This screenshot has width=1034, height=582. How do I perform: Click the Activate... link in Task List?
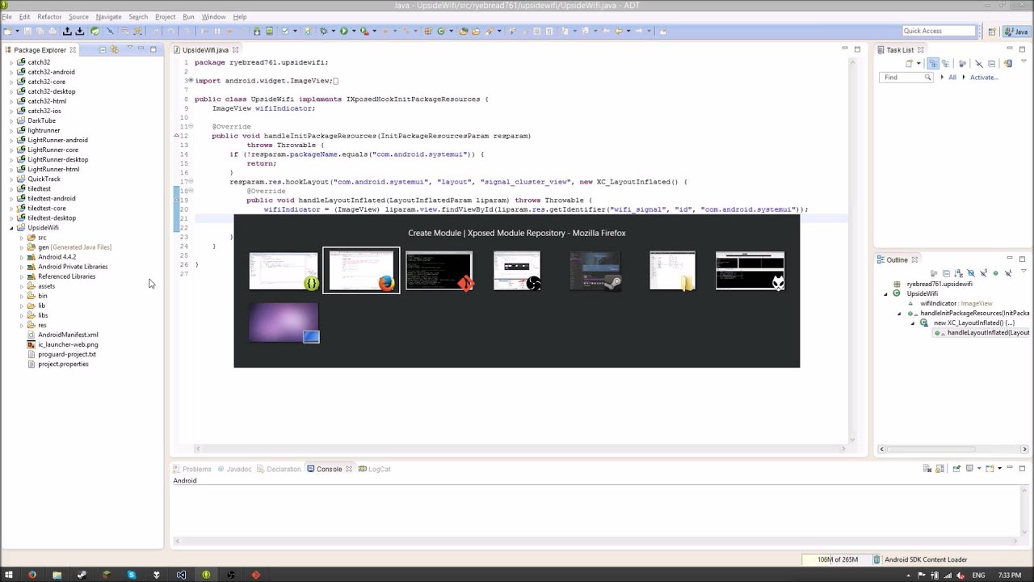click(984, 78)
